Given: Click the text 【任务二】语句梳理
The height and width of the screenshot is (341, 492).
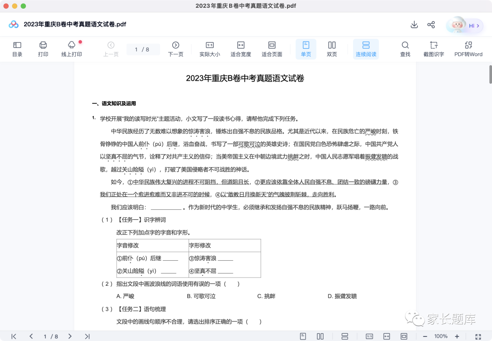Looking at the screenshot, I should (141, 309).
